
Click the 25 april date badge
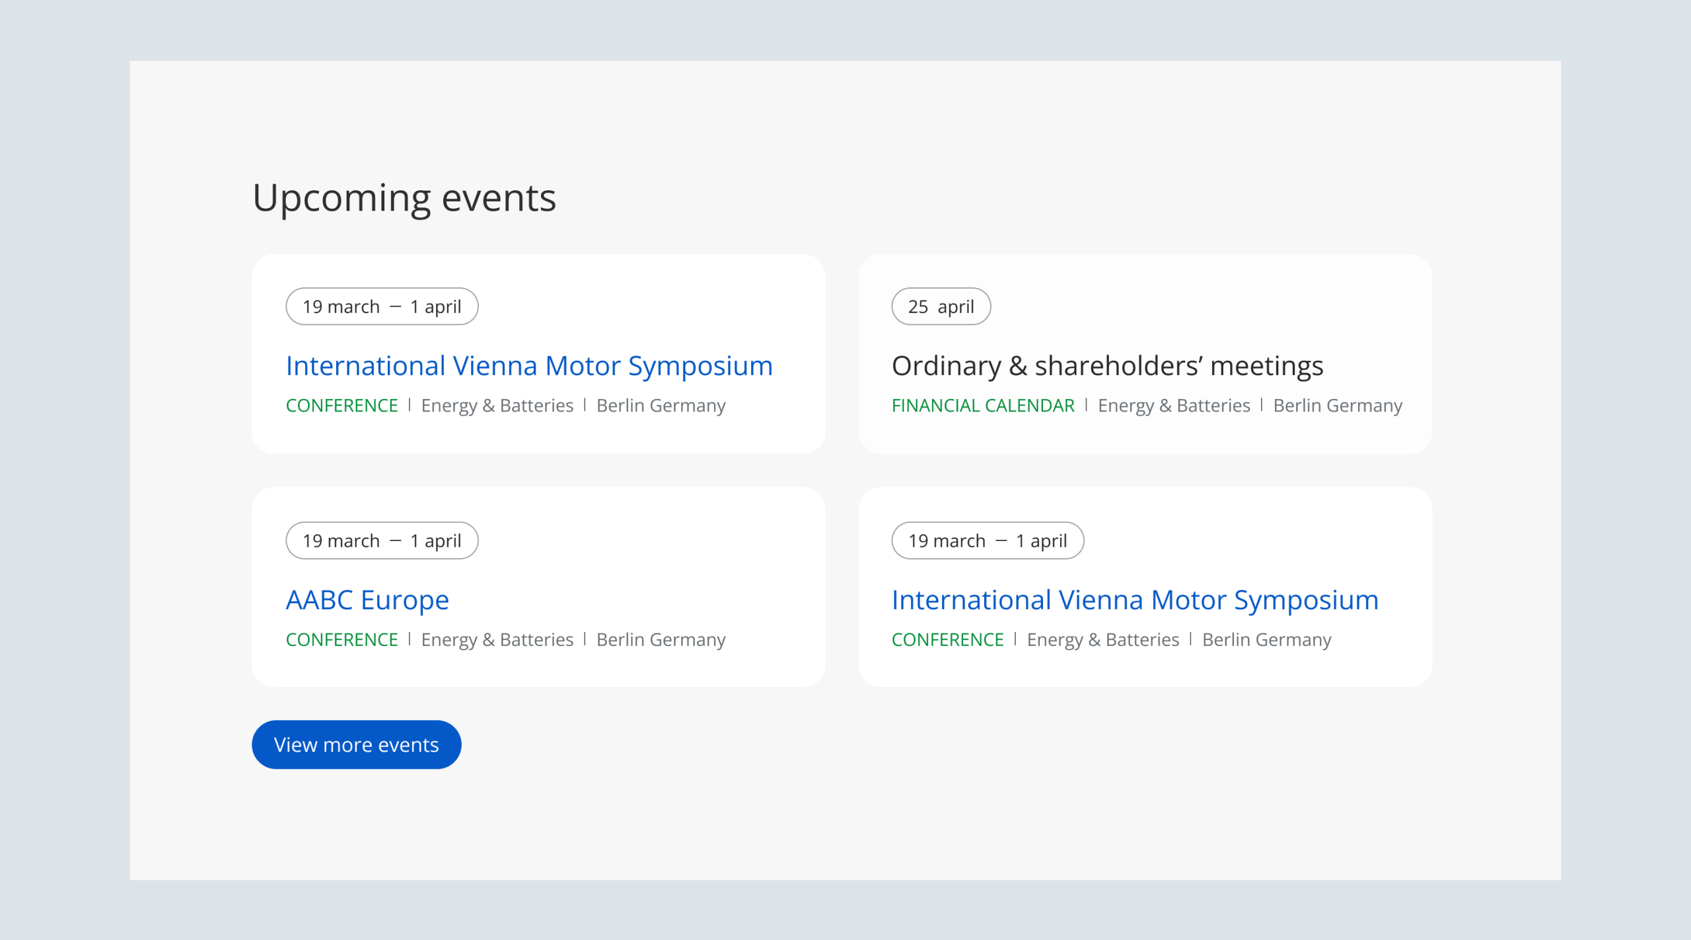[941, 307]
